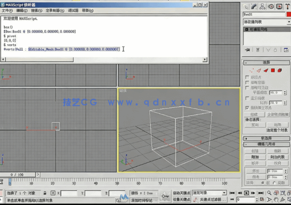Expand the Soft Selection rollout
291x205 pixels.
click(266, 138)
